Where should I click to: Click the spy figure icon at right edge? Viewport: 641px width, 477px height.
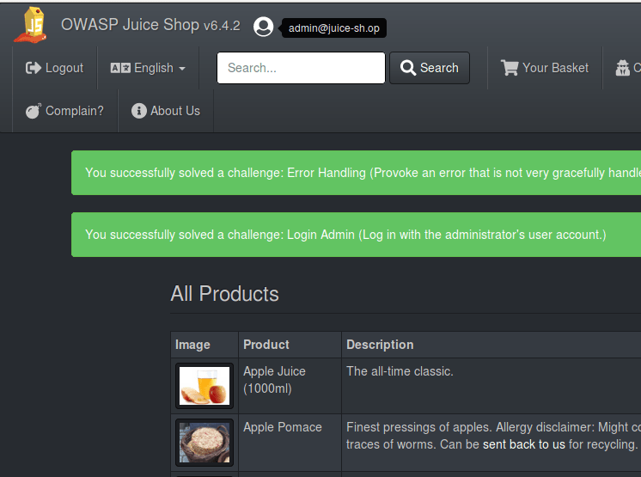click(x=623, y=68)
